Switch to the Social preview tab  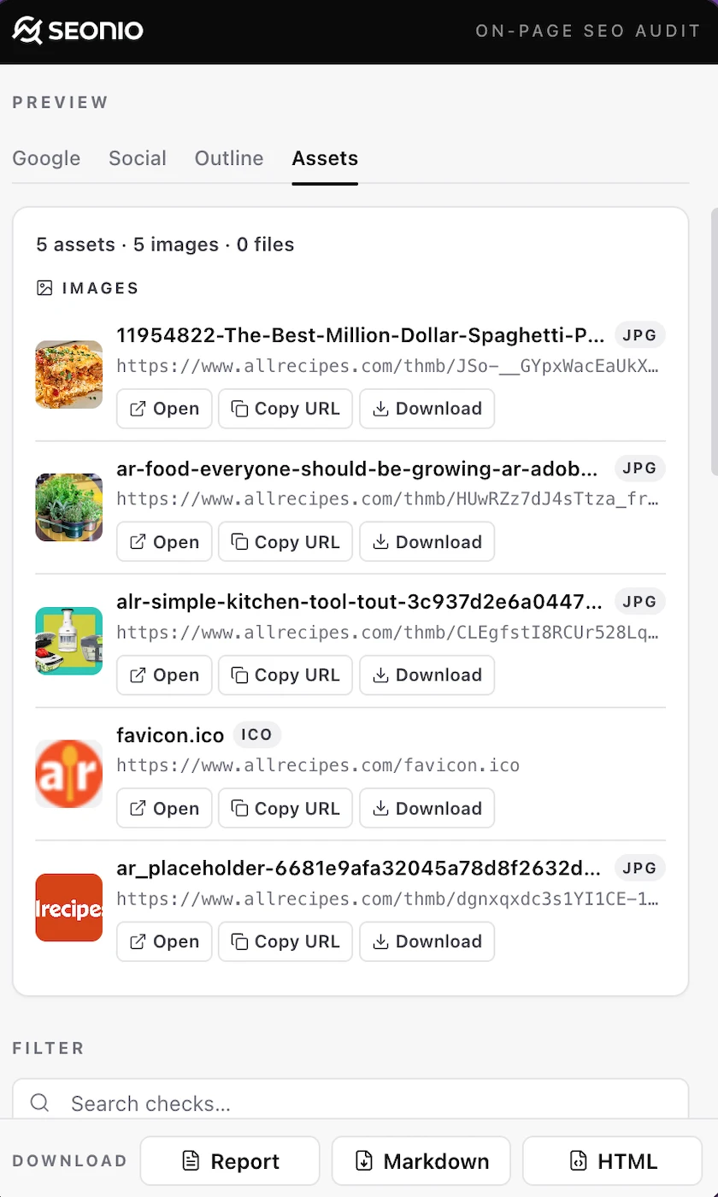[x=138, y=158]
